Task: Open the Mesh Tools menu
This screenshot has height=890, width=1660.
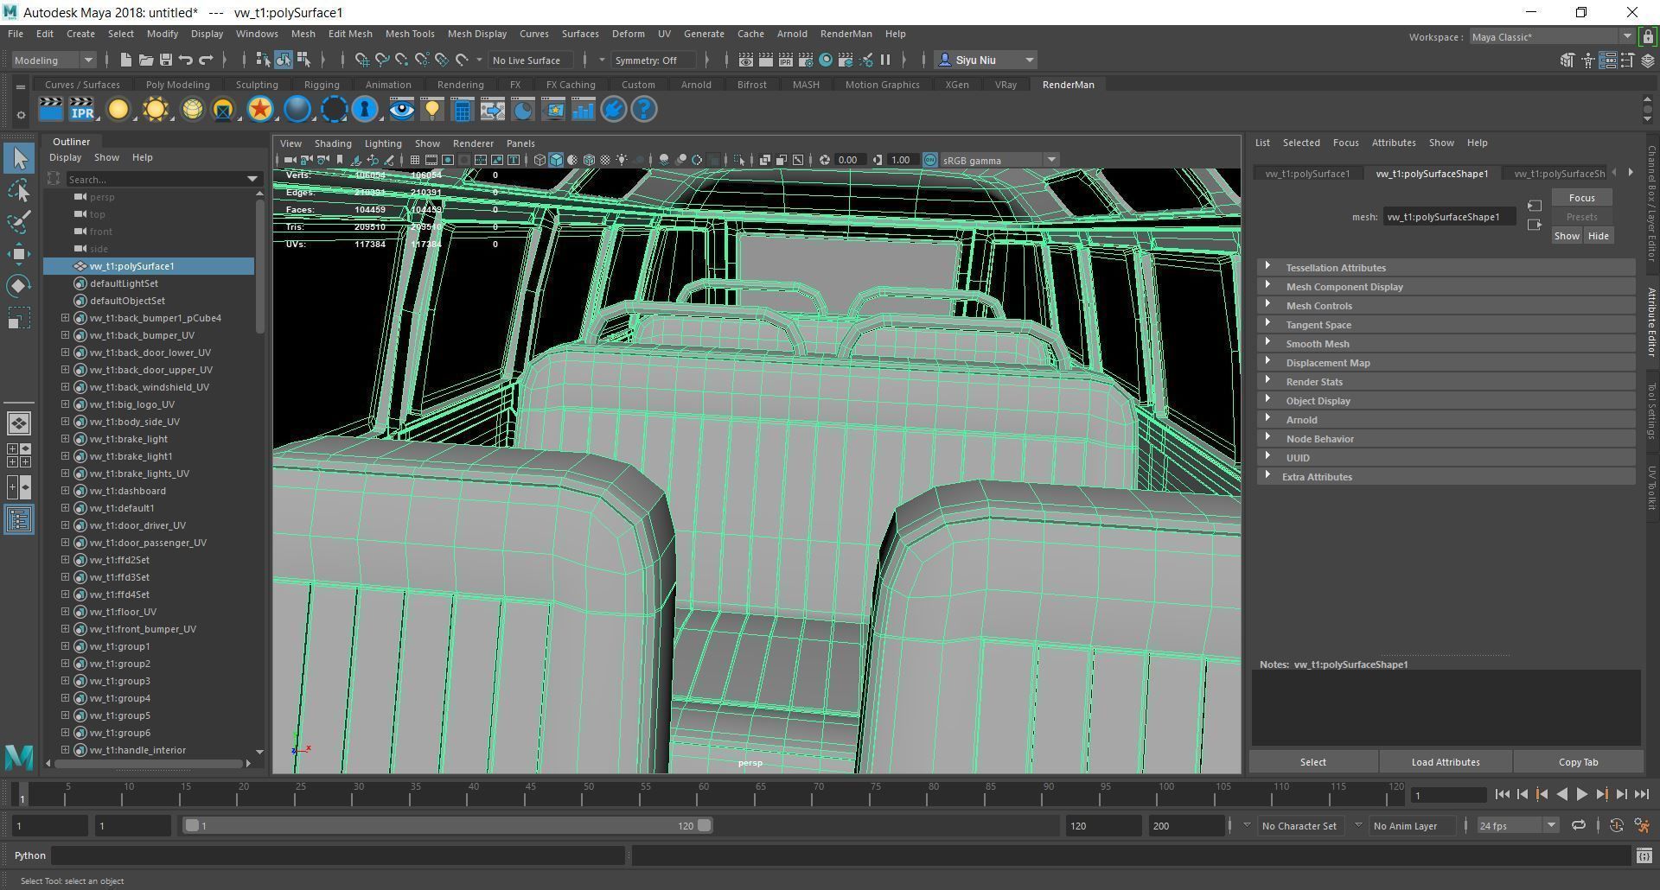Action: 409,34
